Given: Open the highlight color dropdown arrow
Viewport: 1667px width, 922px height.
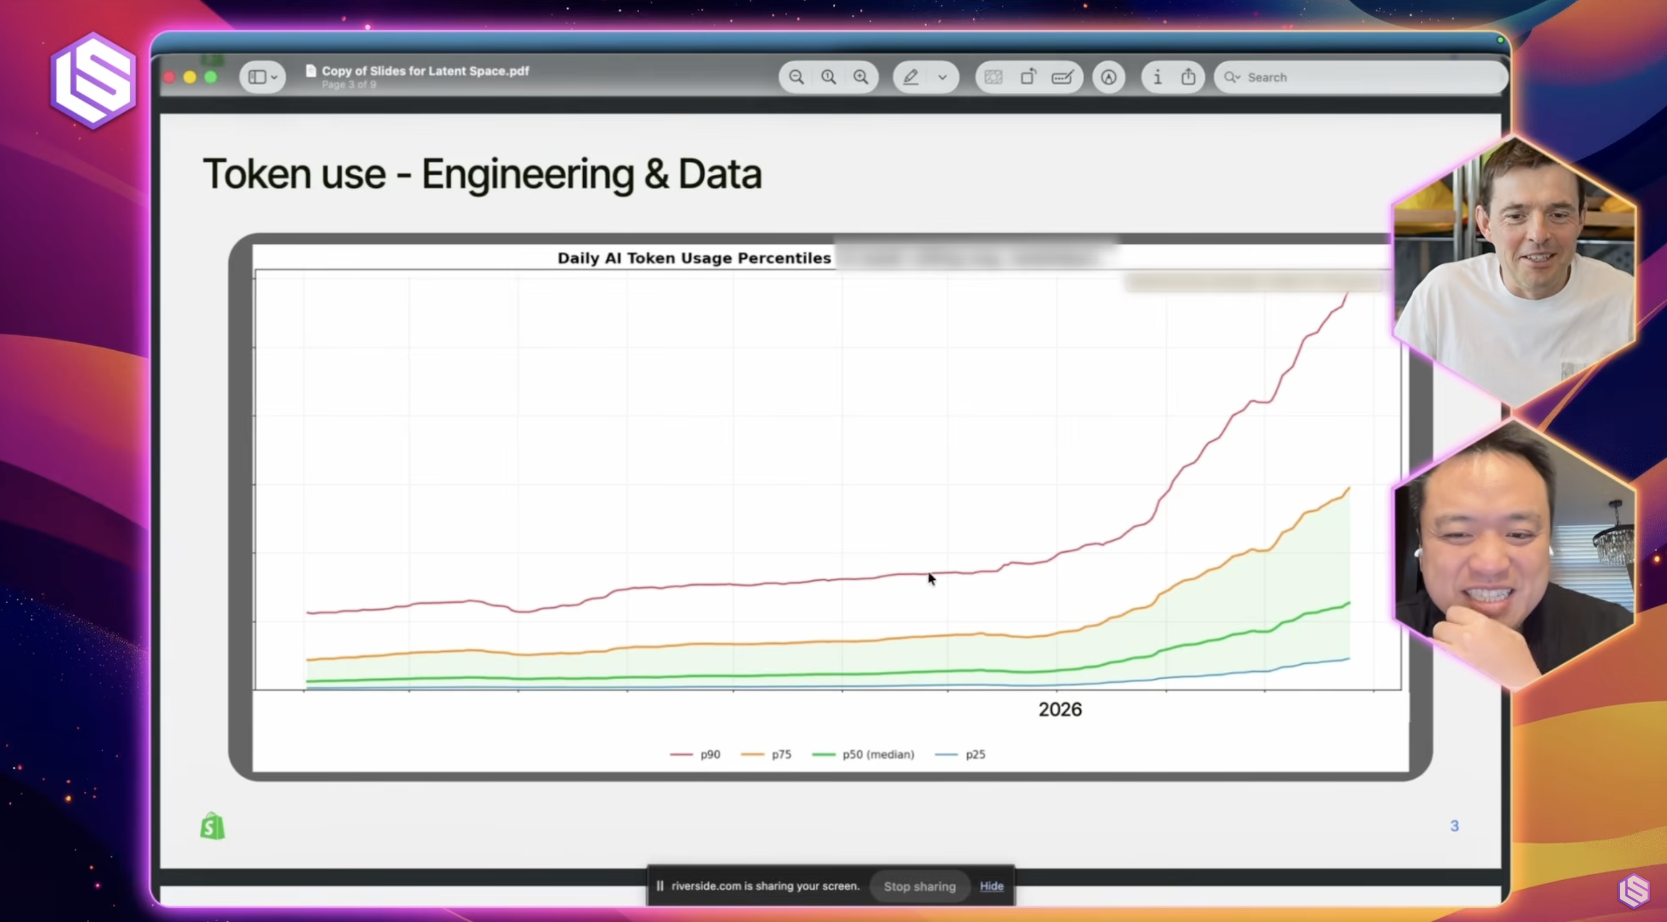Looking at the screenshot, I should coord(942,78).
